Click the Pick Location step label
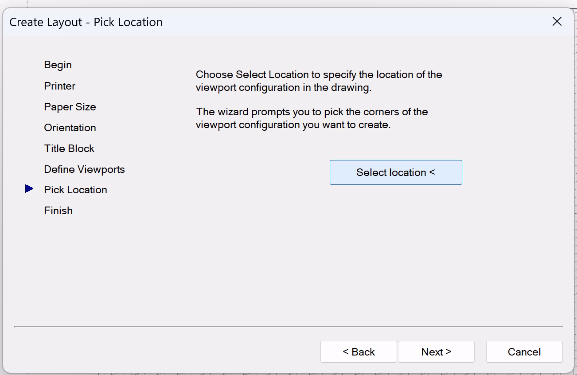This screenshot has width=577, height=375. 76,190
